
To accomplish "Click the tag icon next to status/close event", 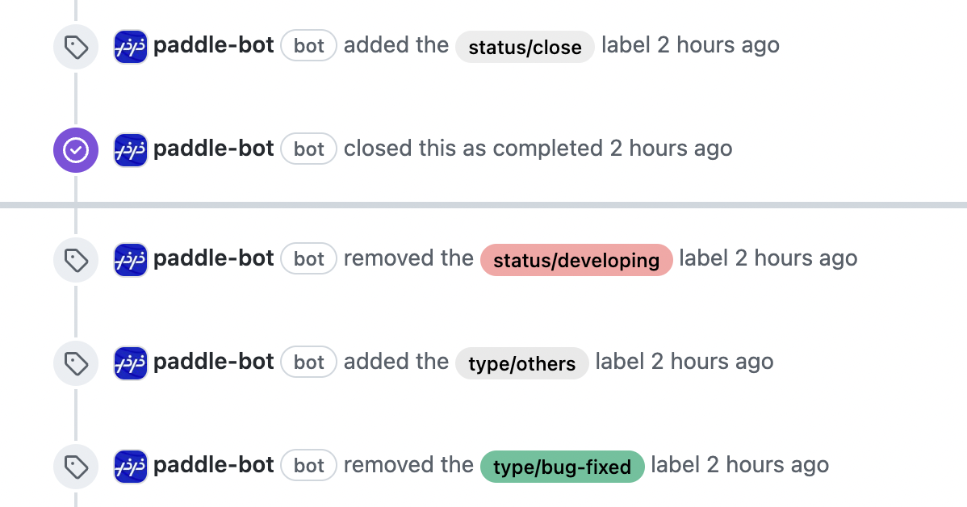I will [x=75, y=47].
